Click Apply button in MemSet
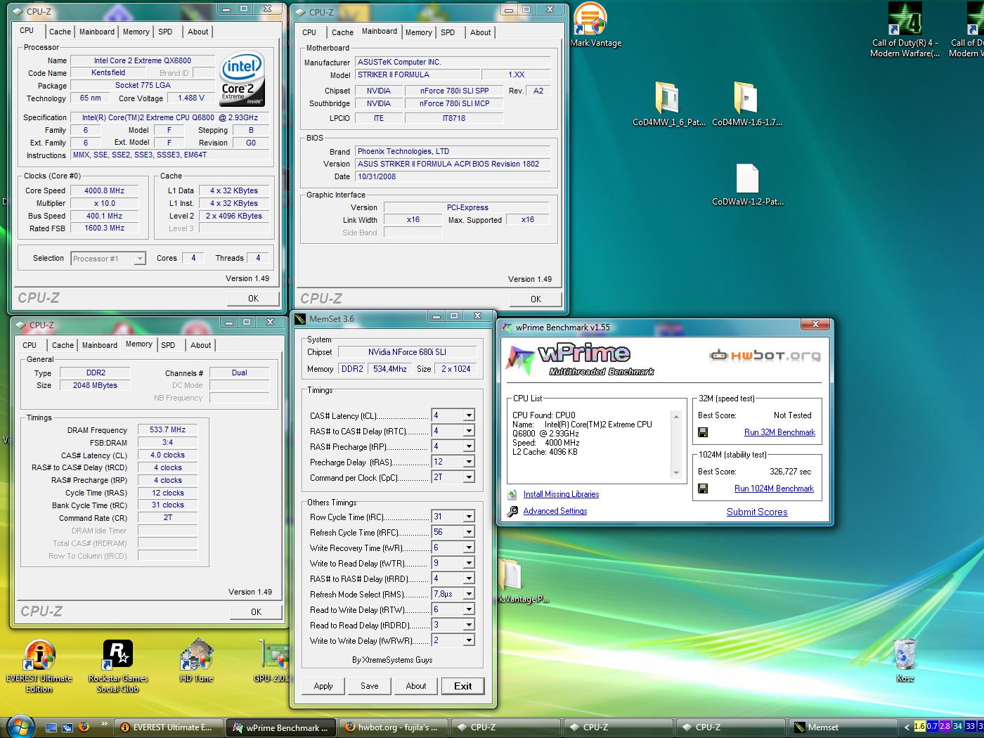984x738 pixels. [x=323, y=686]
